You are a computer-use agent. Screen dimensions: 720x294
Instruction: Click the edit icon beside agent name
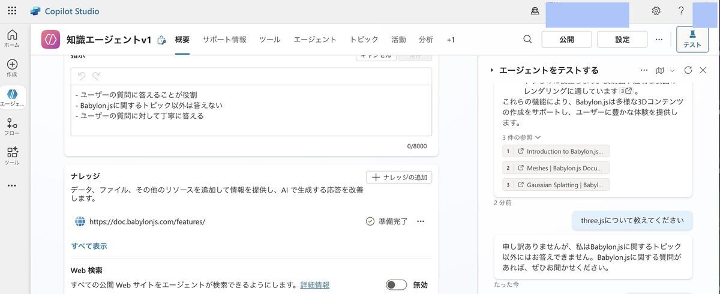[161, 40]
